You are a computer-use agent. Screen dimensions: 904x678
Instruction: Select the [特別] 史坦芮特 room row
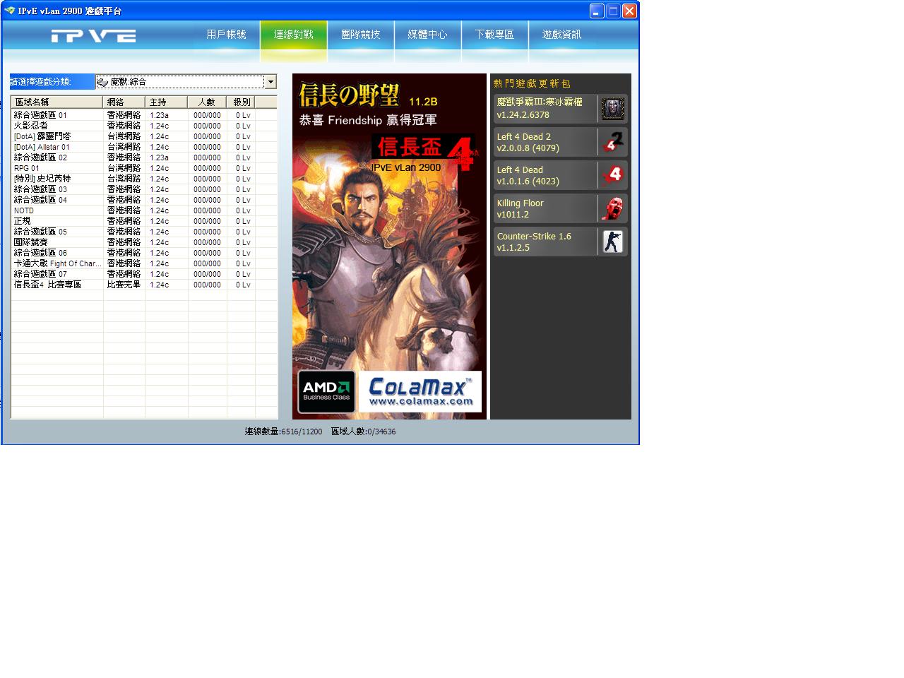click(x=144, y=179)
